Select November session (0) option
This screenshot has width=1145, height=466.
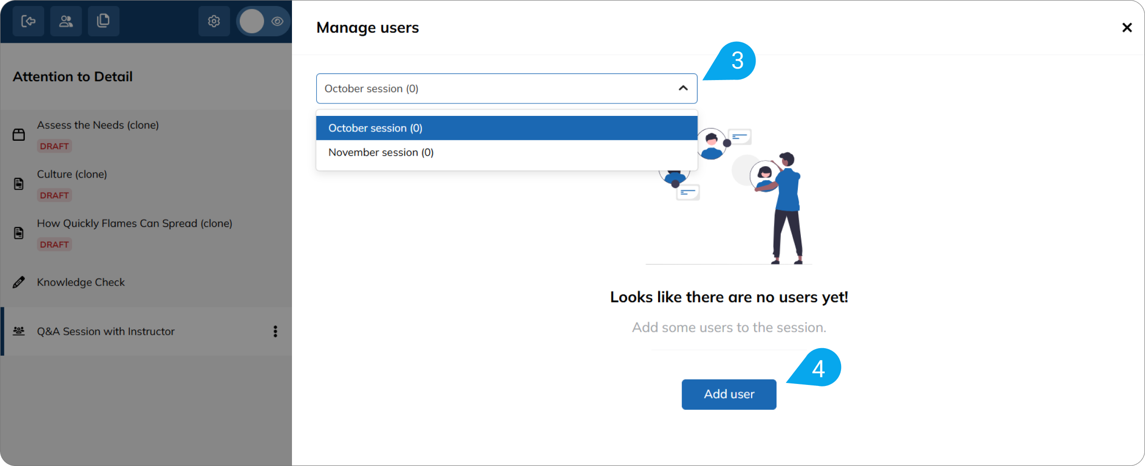(507, 153)
